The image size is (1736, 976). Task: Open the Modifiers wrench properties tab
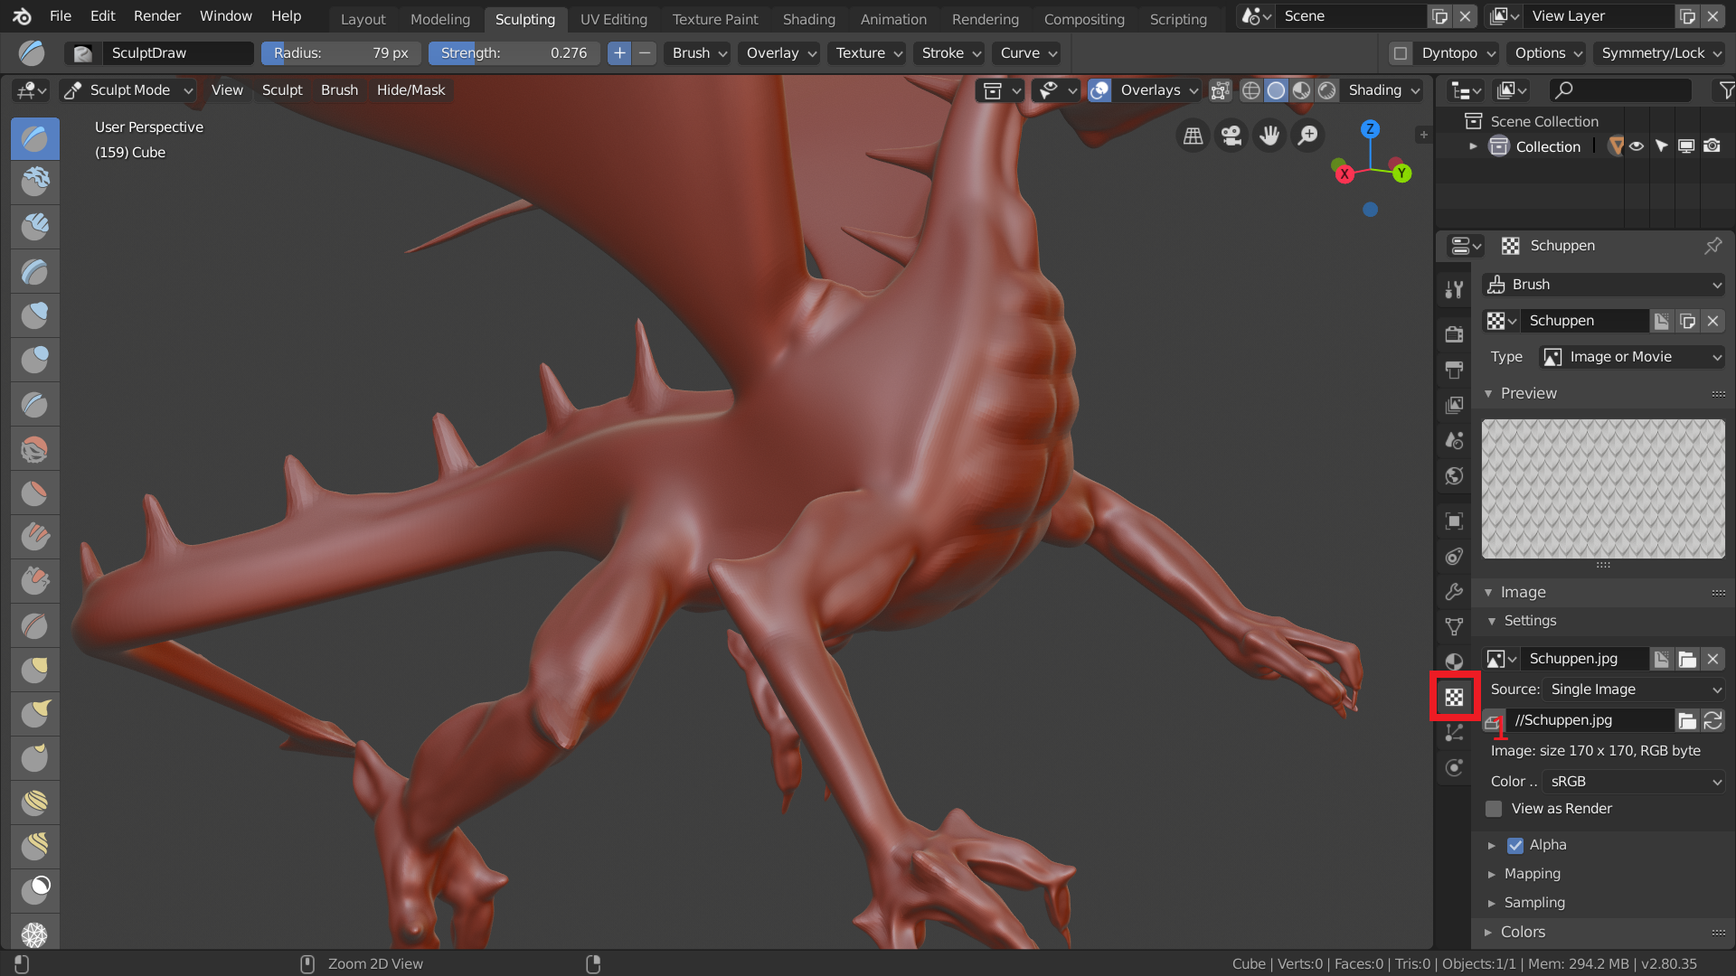tap(1454, 591)
